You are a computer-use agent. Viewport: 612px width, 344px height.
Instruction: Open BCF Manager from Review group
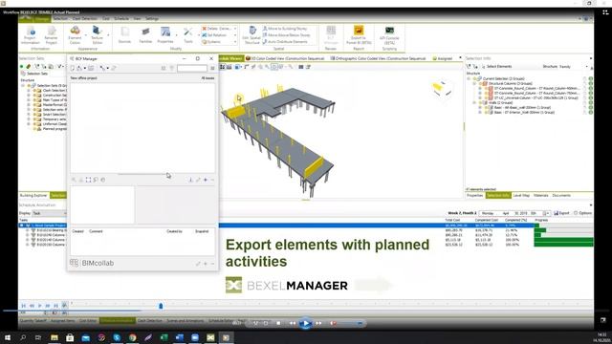pyautogui.click(x=331, y=35)
